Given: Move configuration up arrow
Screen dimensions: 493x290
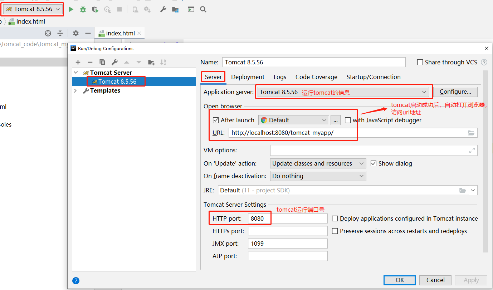Looking at the screenshot, I should (127, 62).
